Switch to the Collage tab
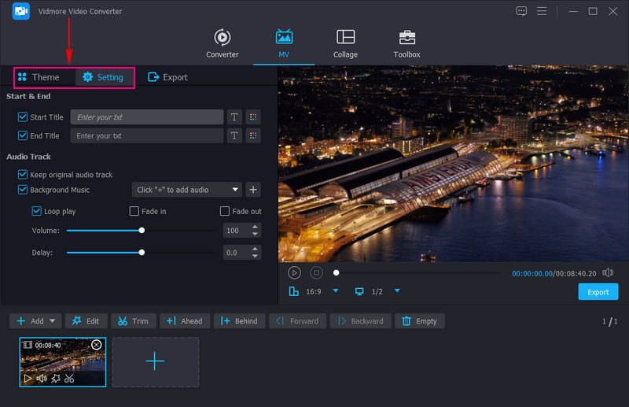 (x=345, y=44)
